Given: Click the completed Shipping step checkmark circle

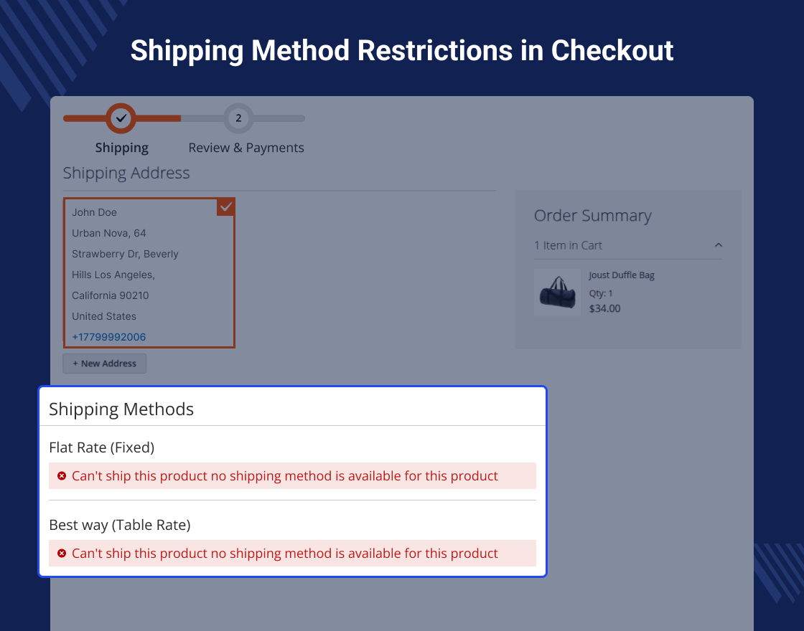Looking at the screenshot, I should 121,118.
